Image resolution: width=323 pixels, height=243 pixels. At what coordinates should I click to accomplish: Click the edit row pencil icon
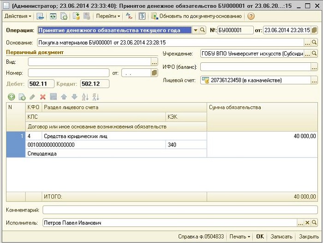(32, 97)
